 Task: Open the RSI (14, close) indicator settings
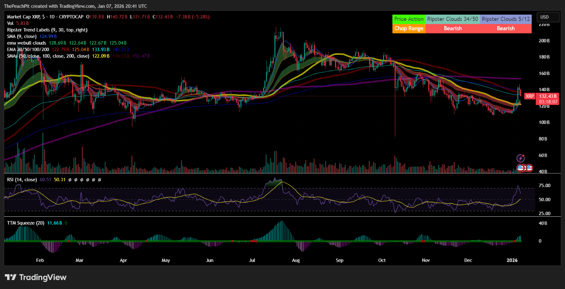[22, 179]
